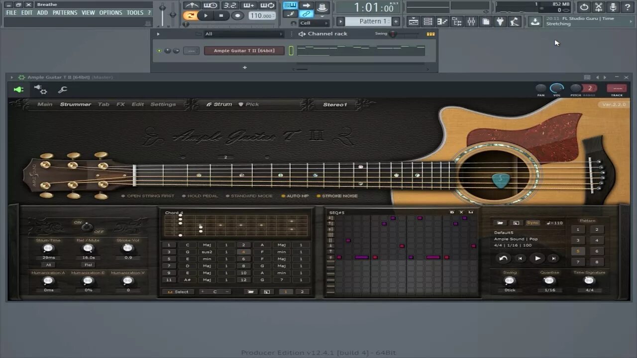637x358 pixels.
Task: Click the wrench icon in plugin header
Action: point(62,89)
